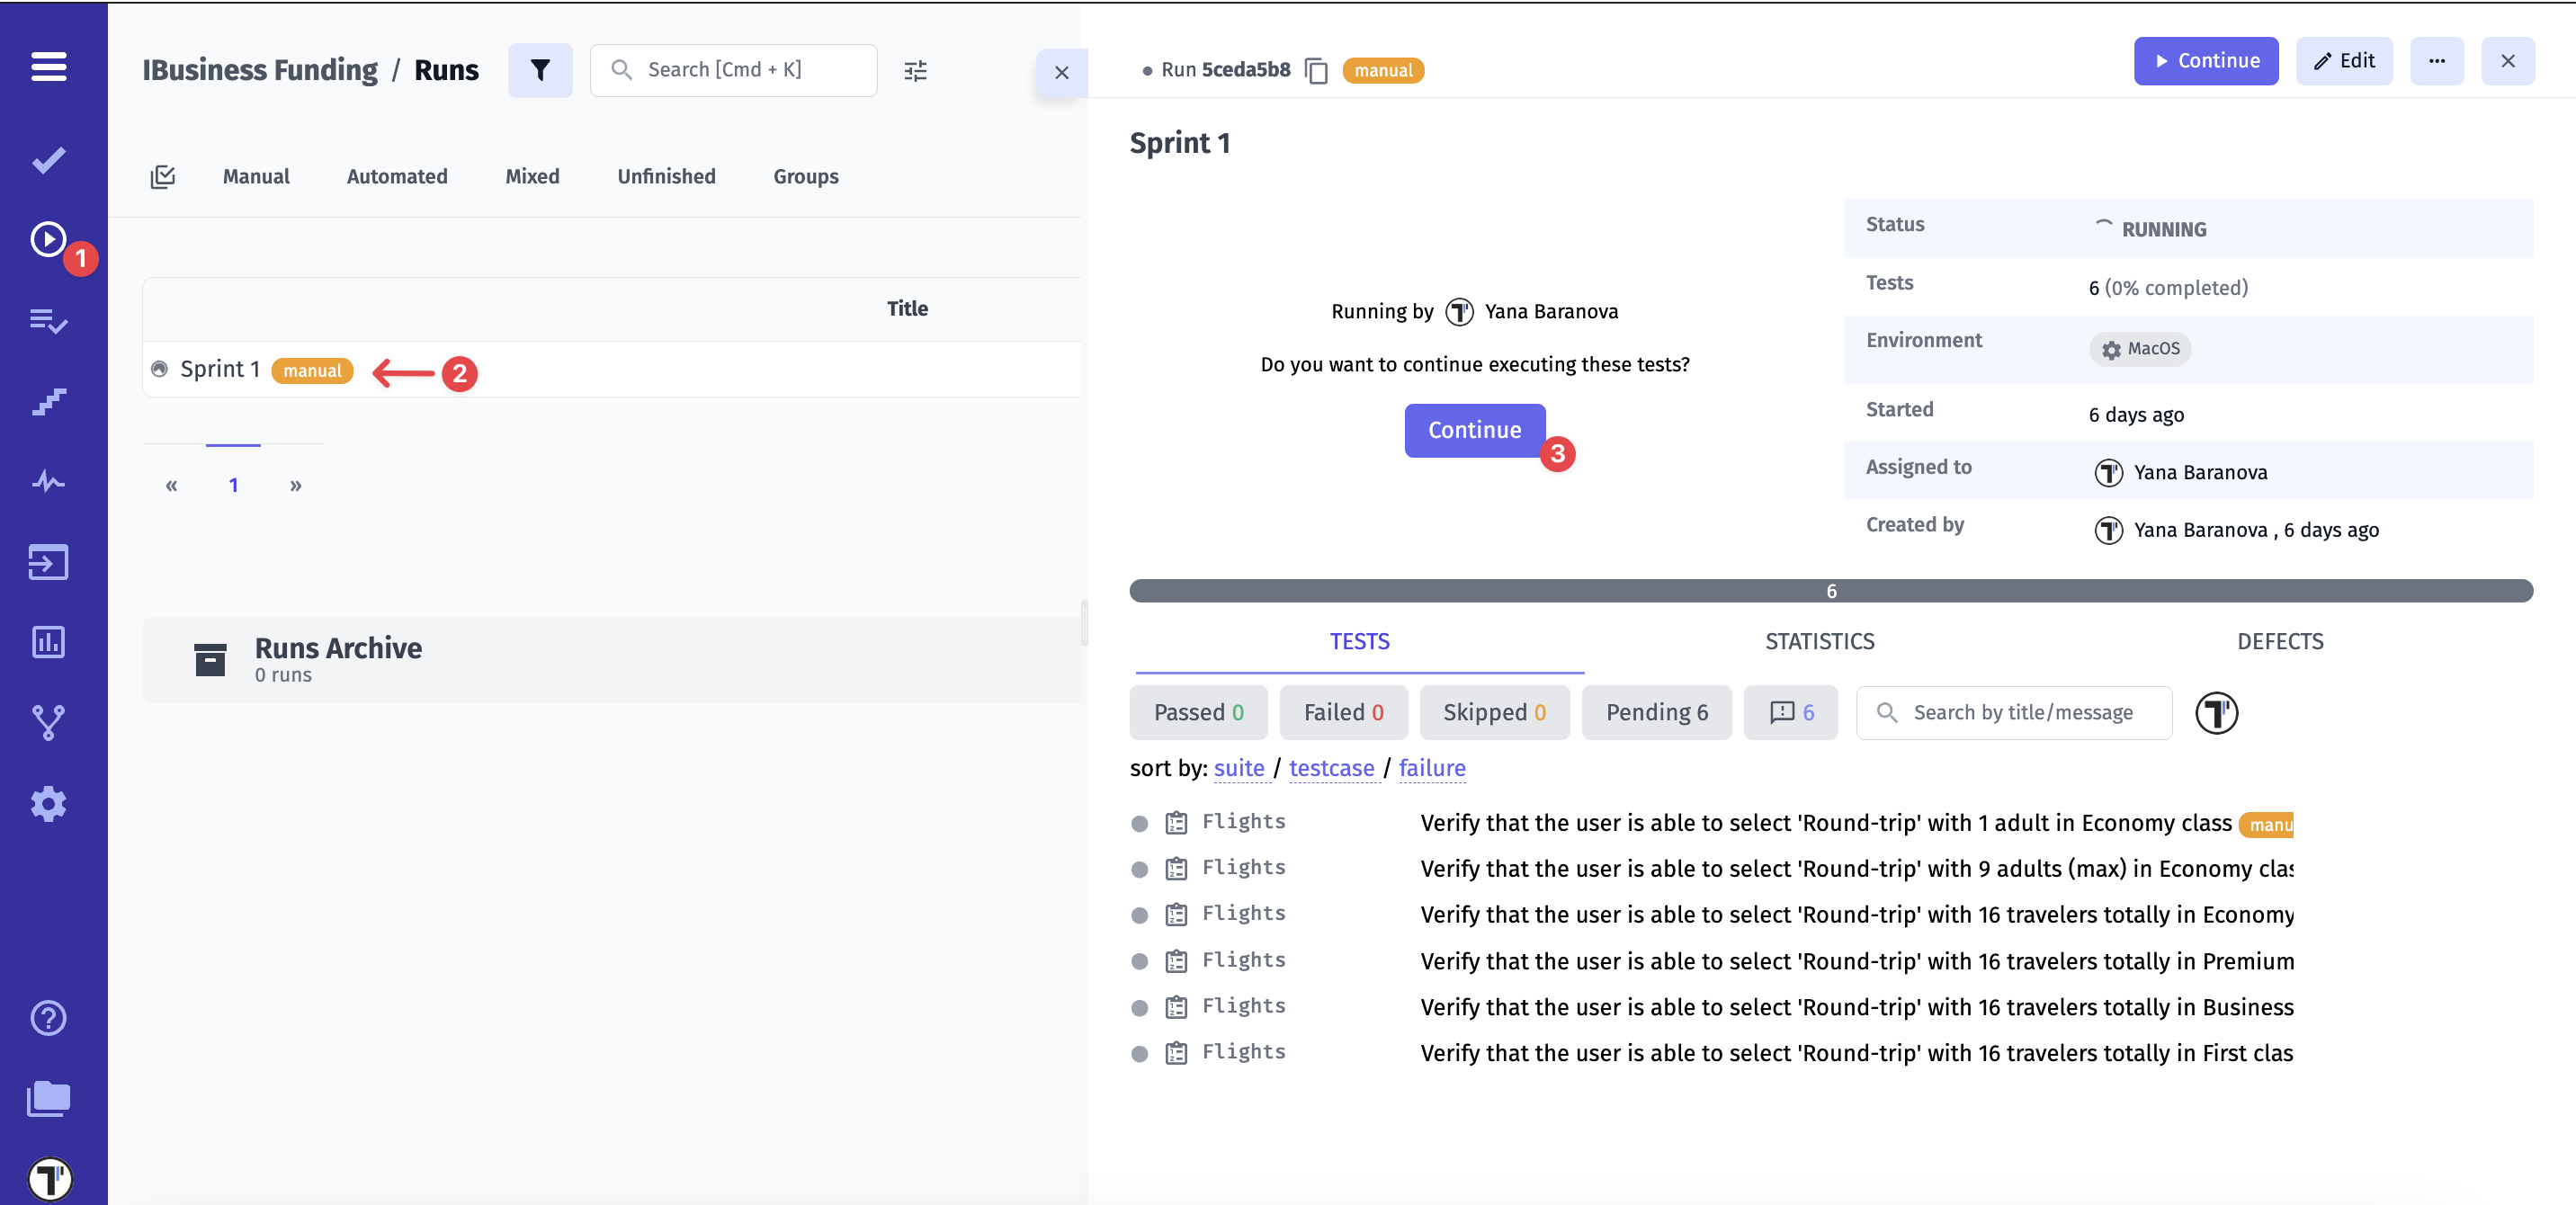Click the Search by title/message field

coord(2022,712)
